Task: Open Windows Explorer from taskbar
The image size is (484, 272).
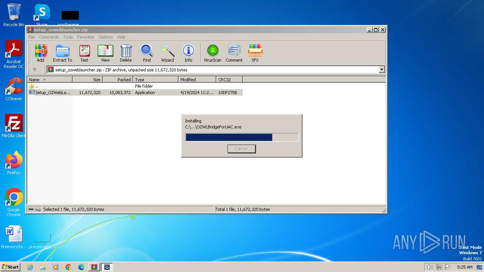Action: coord(43,267)
